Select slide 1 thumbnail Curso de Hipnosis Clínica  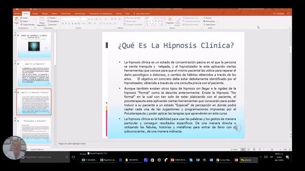(34, 45)
